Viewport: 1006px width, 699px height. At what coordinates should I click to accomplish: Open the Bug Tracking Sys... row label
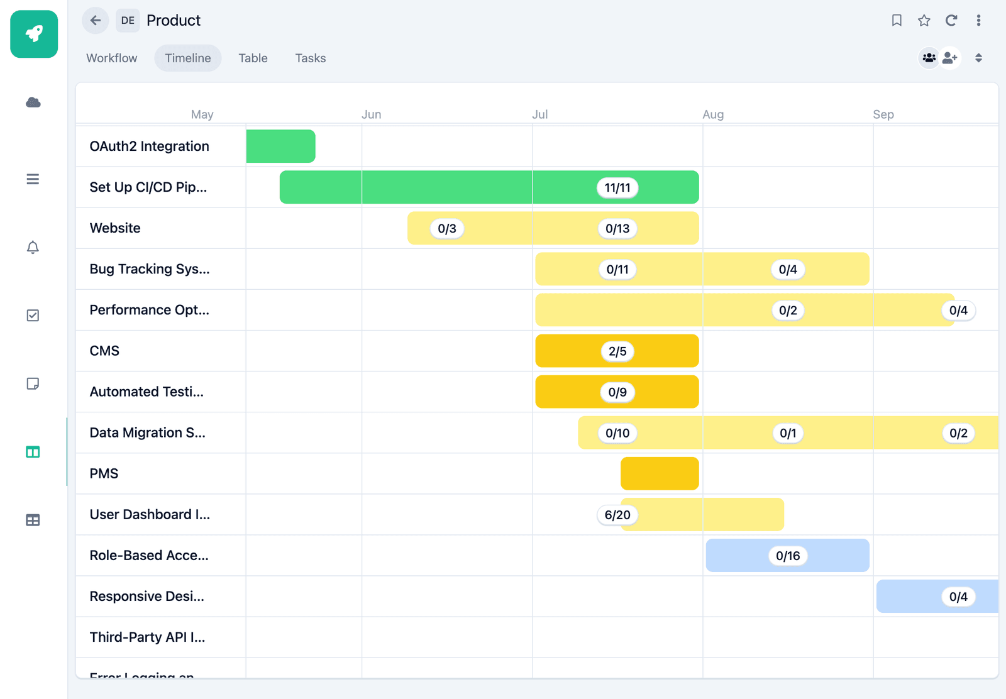point(150,269)
